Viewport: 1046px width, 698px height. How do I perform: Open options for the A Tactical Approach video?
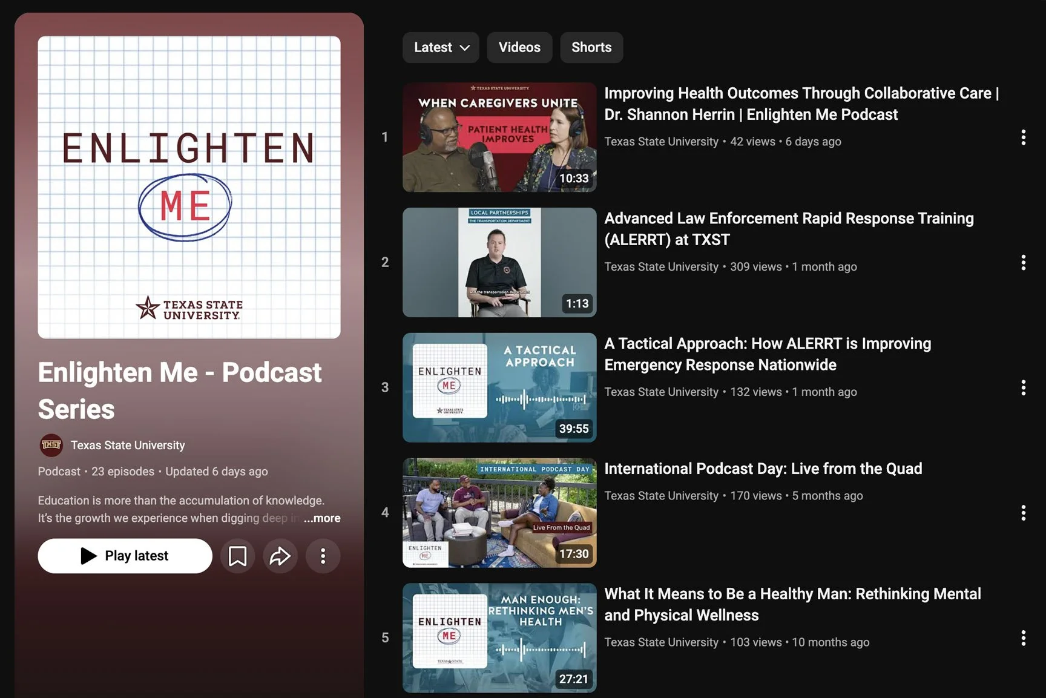(1023, 388)
